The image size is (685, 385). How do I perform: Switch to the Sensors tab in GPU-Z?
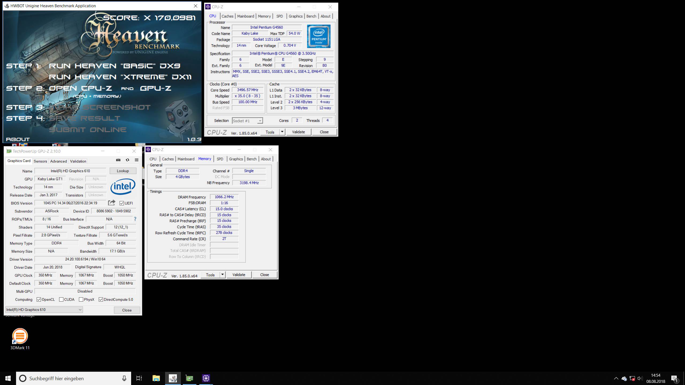click(40, 161)
